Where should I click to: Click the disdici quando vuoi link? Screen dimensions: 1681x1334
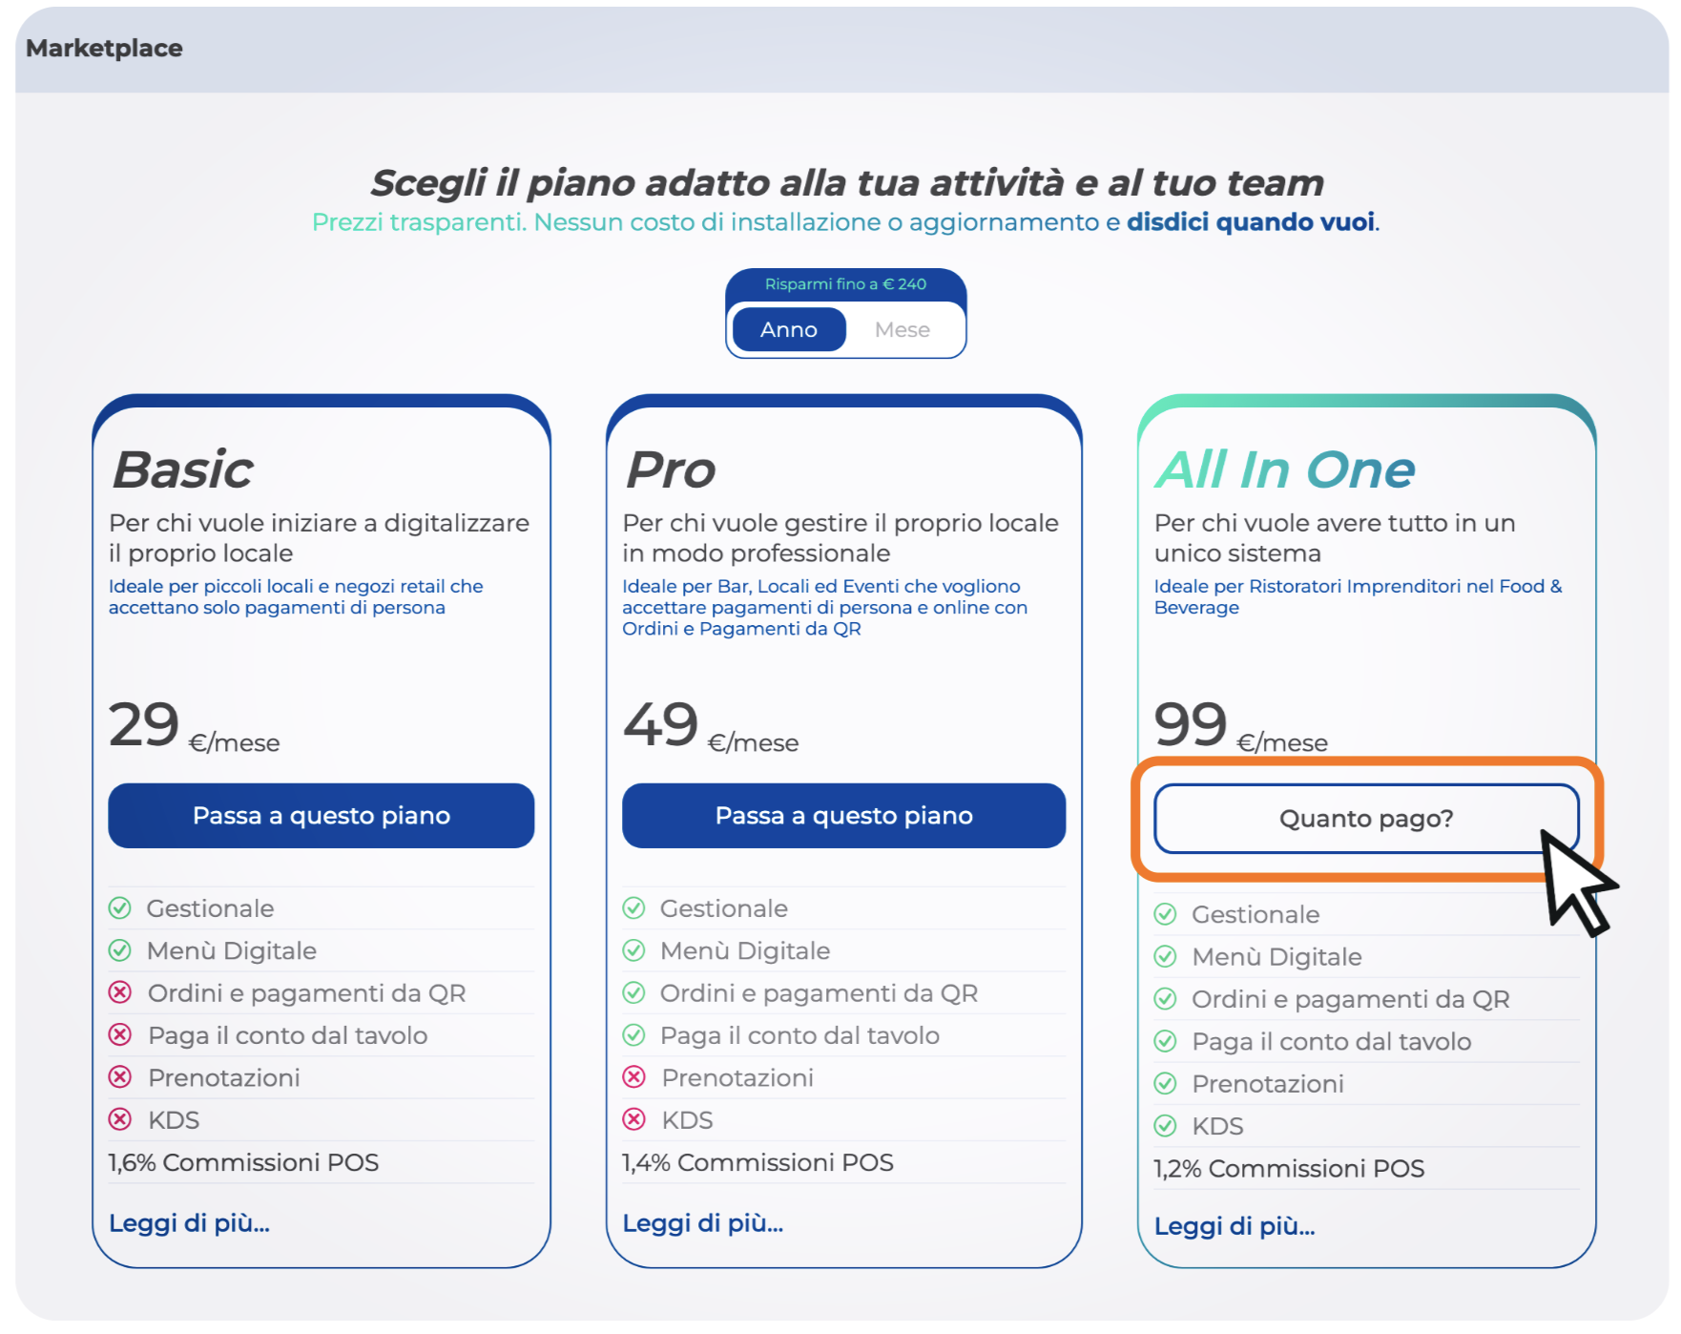tap(1251, 222)
